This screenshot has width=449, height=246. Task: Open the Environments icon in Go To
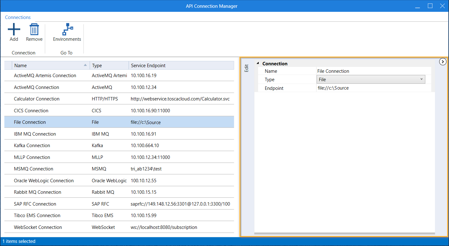coord(67,30)
